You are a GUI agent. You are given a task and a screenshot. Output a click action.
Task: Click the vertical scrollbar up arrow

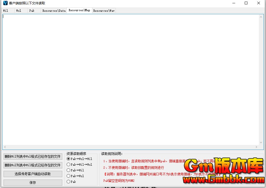[261, 17]
